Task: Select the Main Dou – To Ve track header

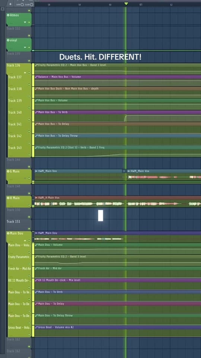Action: [19, 296]
